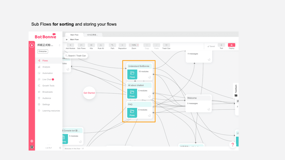This screenshot has width=285, height=160.
Task: Click the Reposition tool
Action: 122,45
